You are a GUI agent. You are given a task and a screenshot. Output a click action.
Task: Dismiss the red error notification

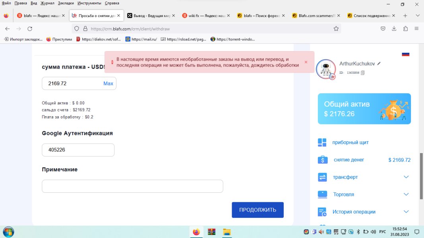pos(306,62)
